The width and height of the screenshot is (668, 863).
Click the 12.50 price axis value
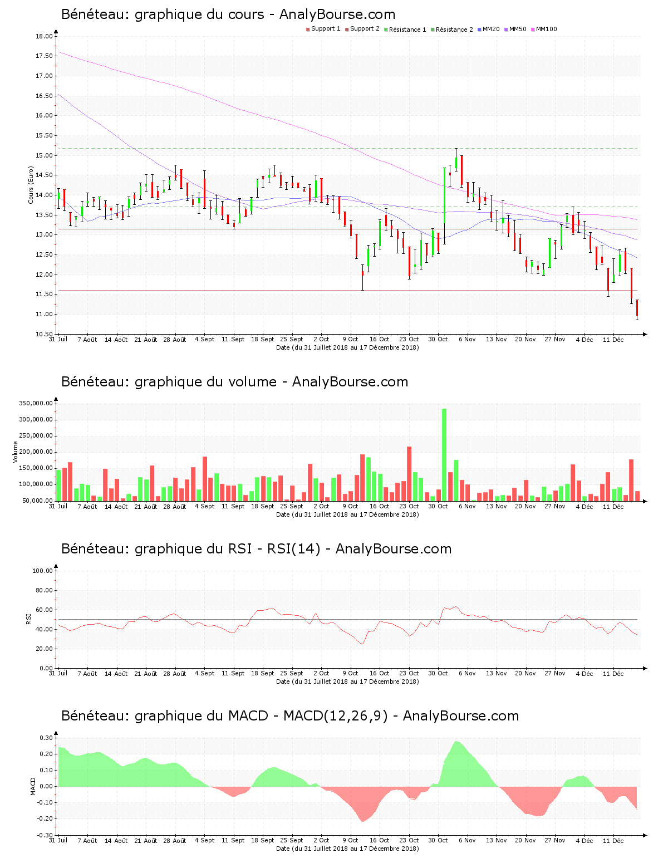pos(44,254)
